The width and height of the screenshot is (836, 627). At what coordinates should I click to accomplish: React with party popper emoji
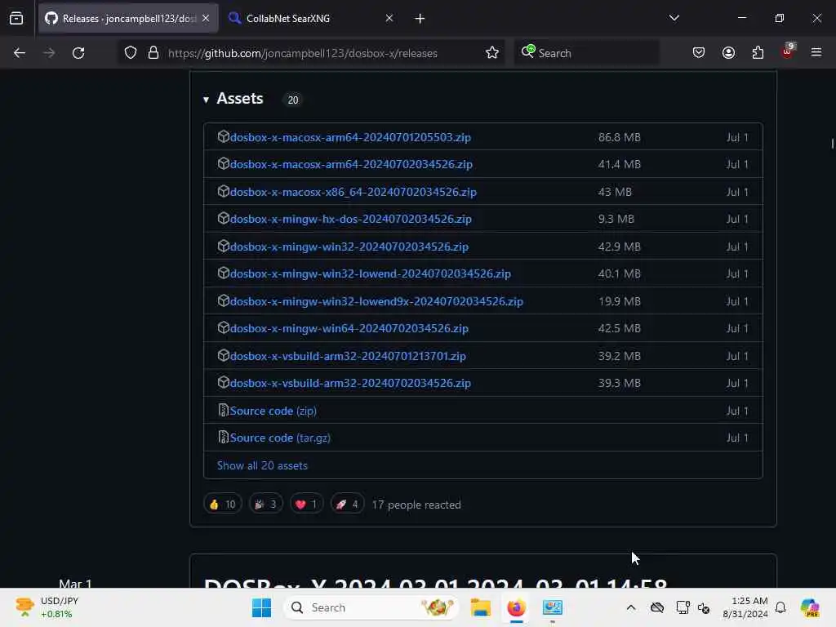click(265, 504)
